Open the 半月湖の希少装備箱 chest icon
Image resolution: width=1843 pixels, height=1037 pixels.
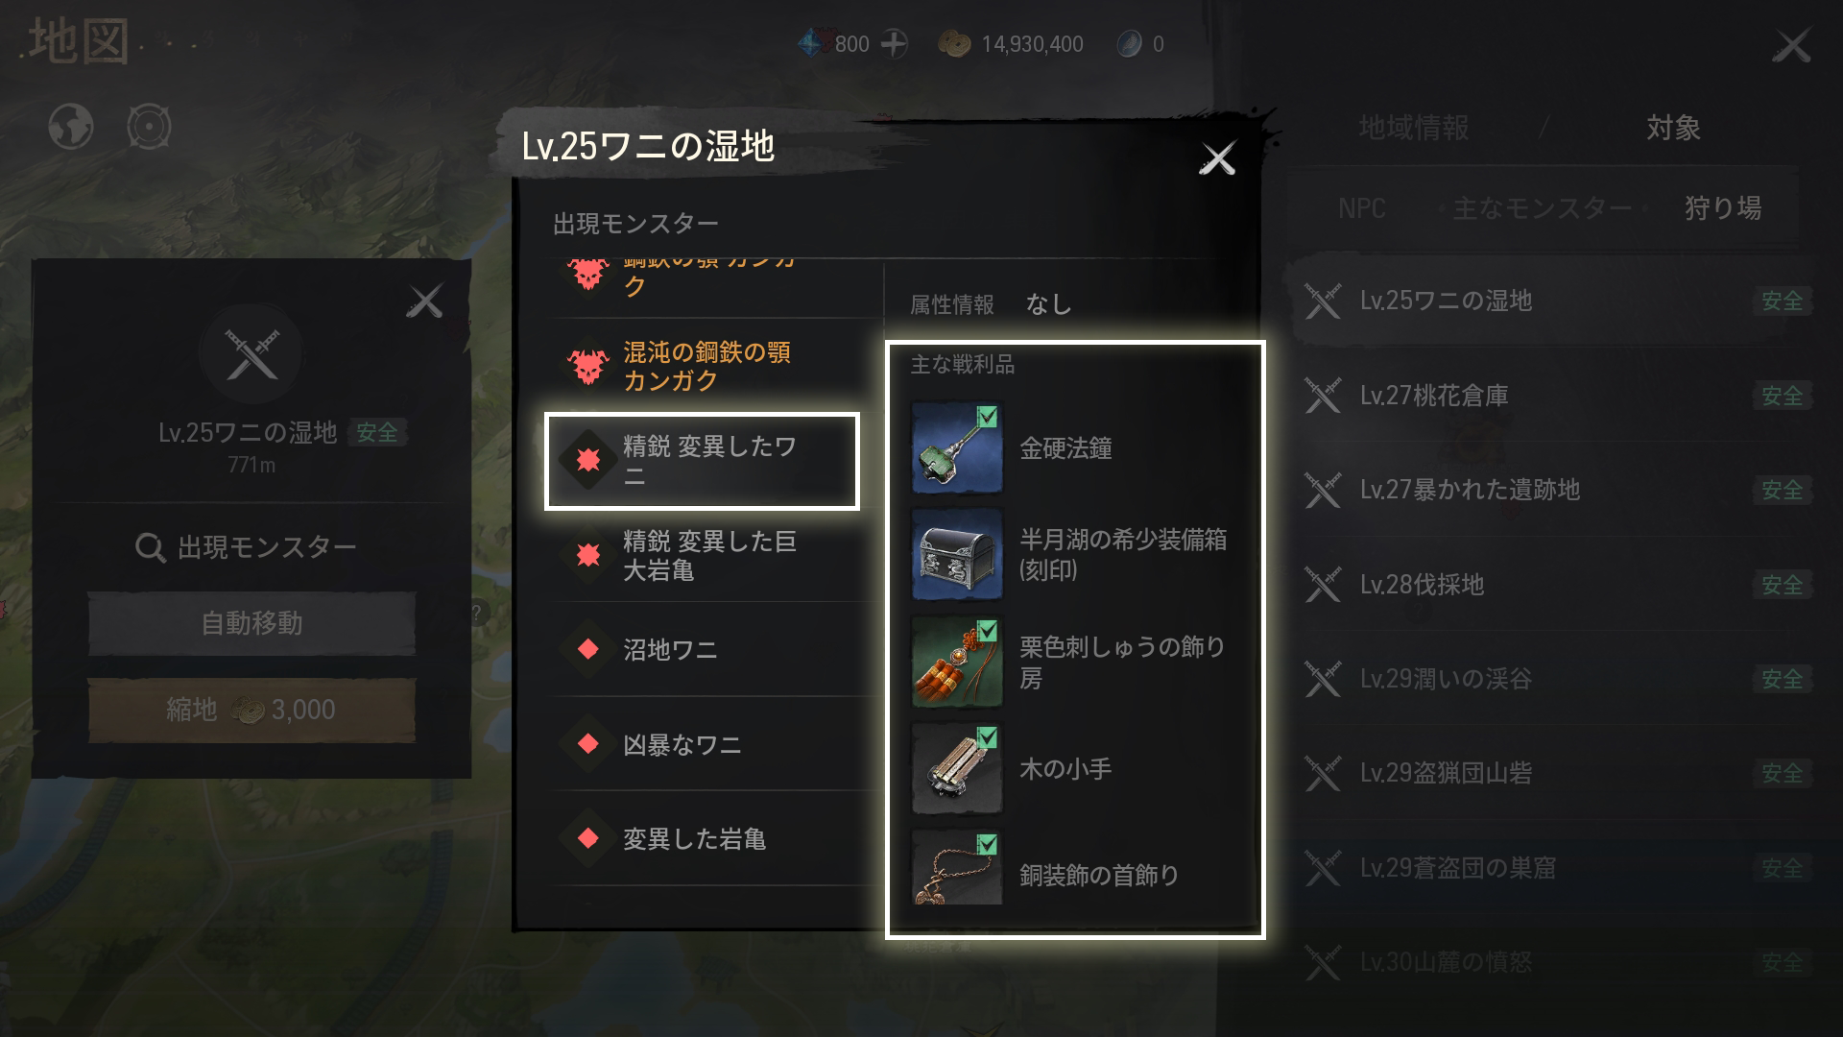pos(957,554)
